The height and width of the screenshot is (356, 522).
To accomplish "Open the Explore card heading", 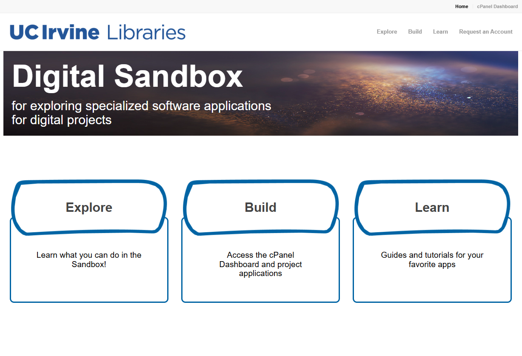I will pyautogui.click(x=88, y=208).
